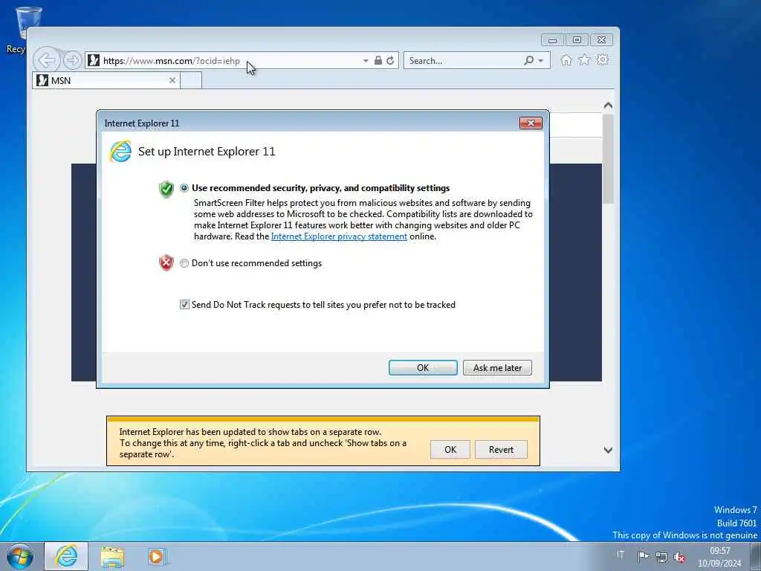Viewport: 761px width, 571px height.
Task: Open Windows Explorer folder taskbar icon
Action: click(x=112, y=556)
